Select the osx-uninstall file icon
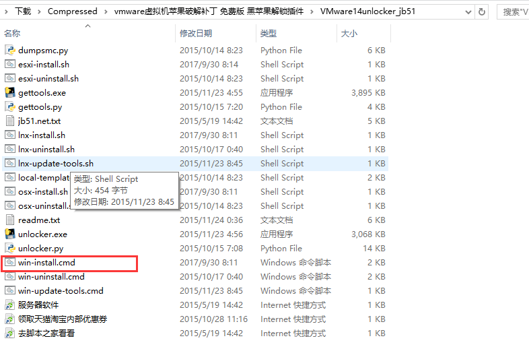Image resolution: width=529 pixels, height=351 pixels. coord(10,206)
